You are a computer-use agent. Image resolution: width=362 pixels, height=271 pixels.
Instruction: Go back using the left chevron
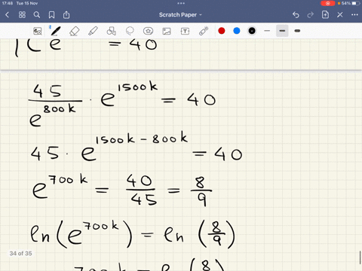tap(8, 15)
